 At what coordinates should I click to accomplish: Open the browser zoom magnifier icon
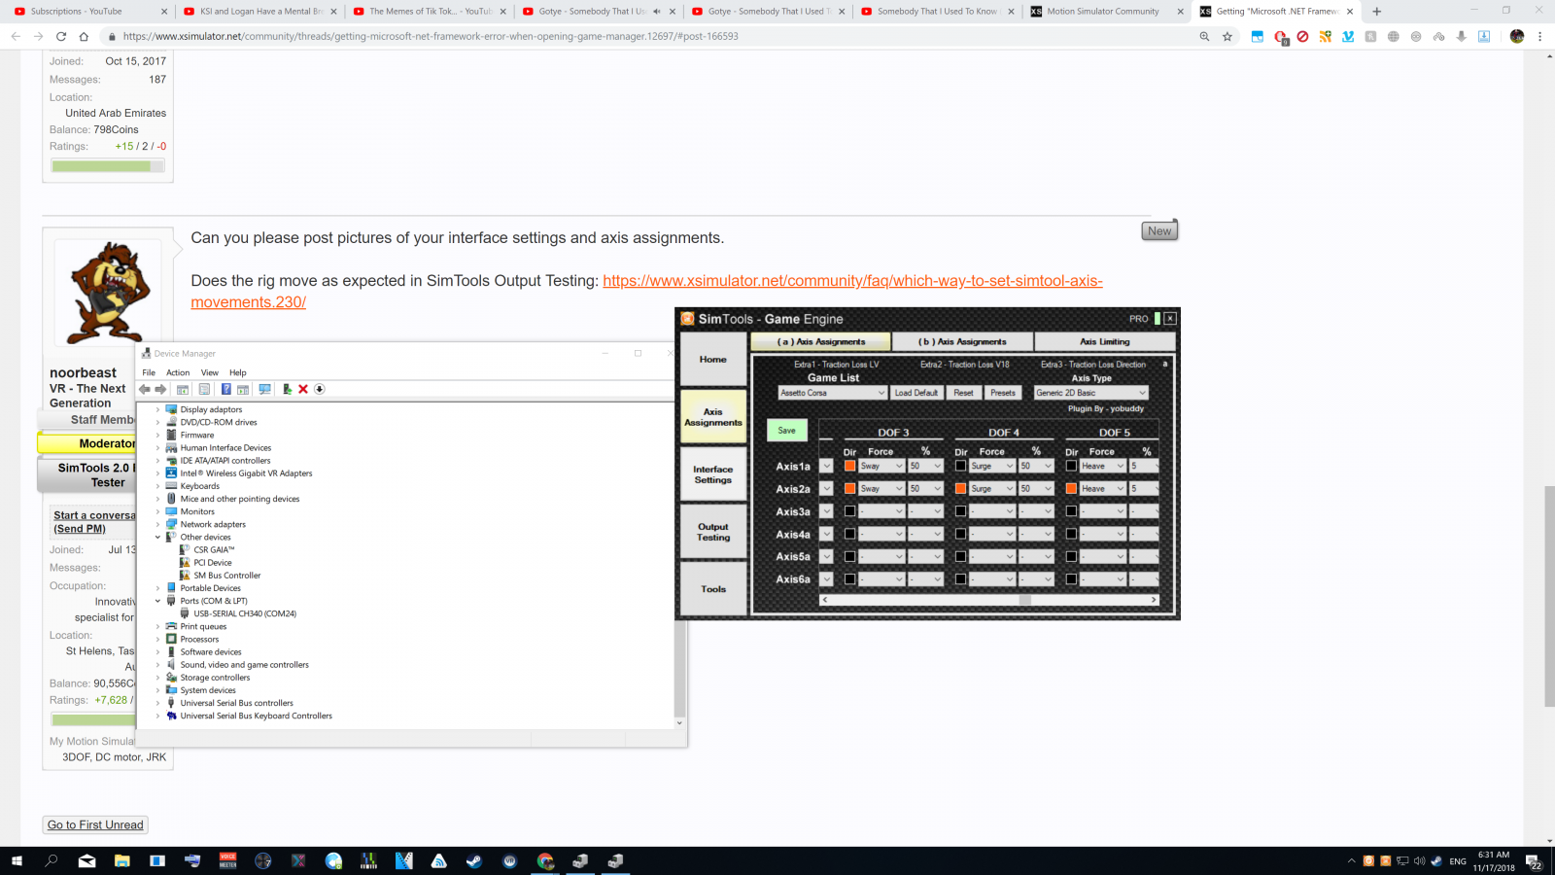click(x=1204, y=36)
